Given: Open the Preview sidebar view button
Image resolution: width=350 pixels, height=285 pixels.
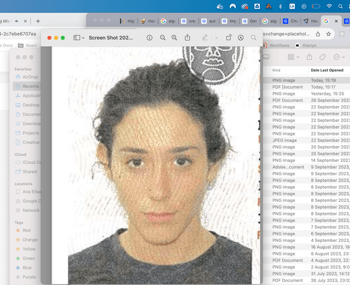Looking at the screenshot, I should (77, 38).
